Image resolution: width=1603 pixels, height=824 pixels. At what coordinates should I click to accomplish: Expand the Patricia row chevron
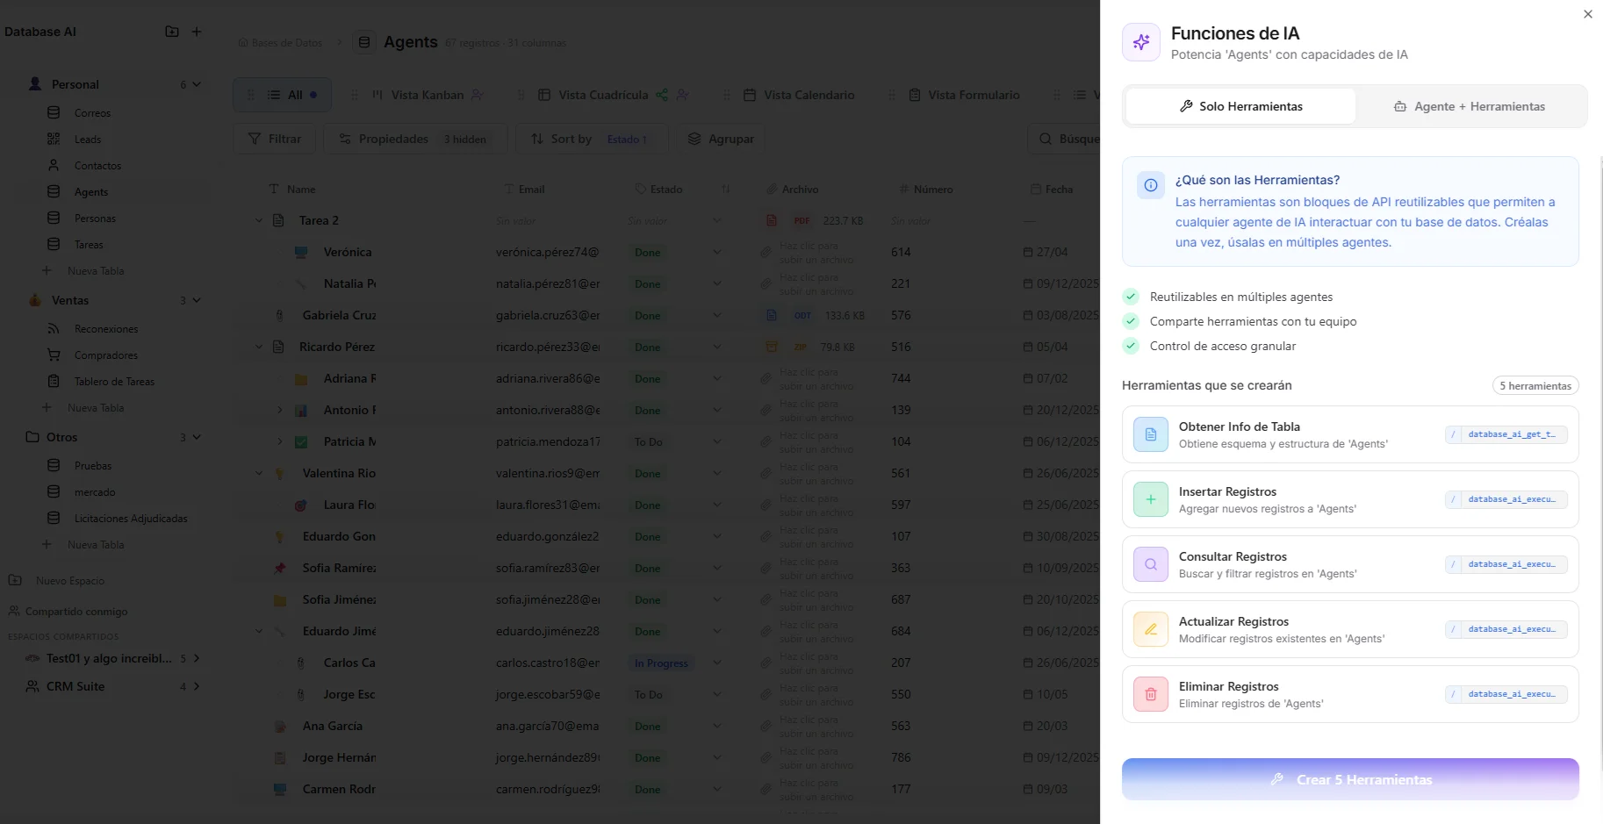279,442
